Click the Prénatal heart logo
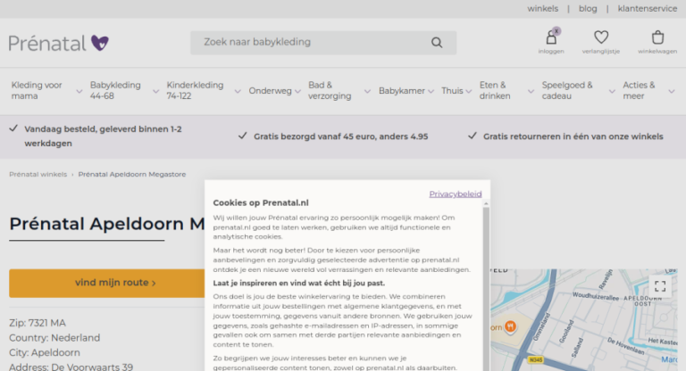Image resolution: width=686 pixels, height=371 pixels. click(59, 43)
